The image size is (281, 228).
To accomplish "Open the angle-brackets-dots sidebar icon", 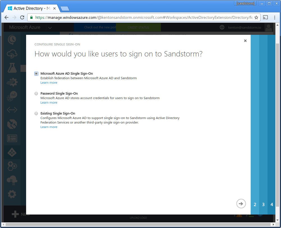I will 12,110.
